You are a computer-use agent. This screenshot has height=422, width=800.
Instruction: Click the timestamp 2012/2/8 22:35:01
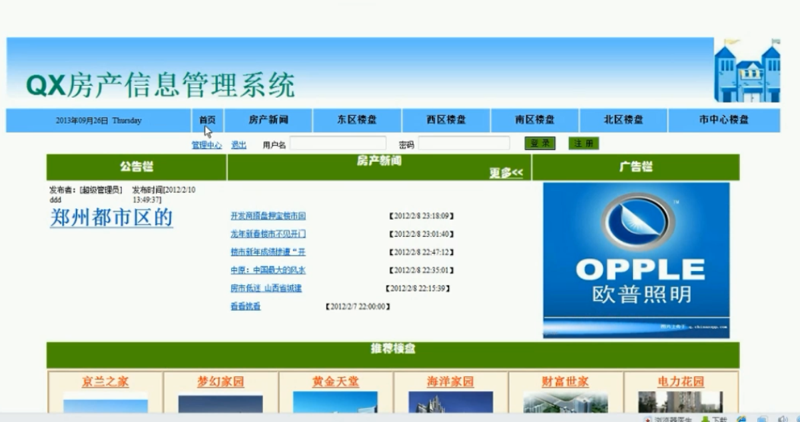pos(422,270)
